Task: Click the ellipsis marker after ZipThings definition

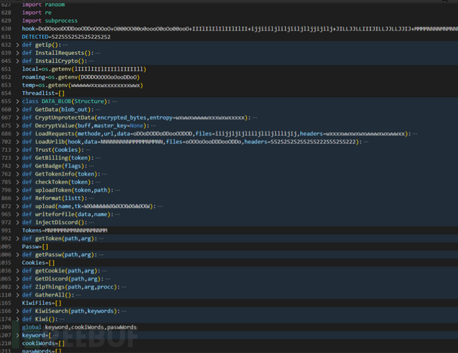Action: point(123,287)
